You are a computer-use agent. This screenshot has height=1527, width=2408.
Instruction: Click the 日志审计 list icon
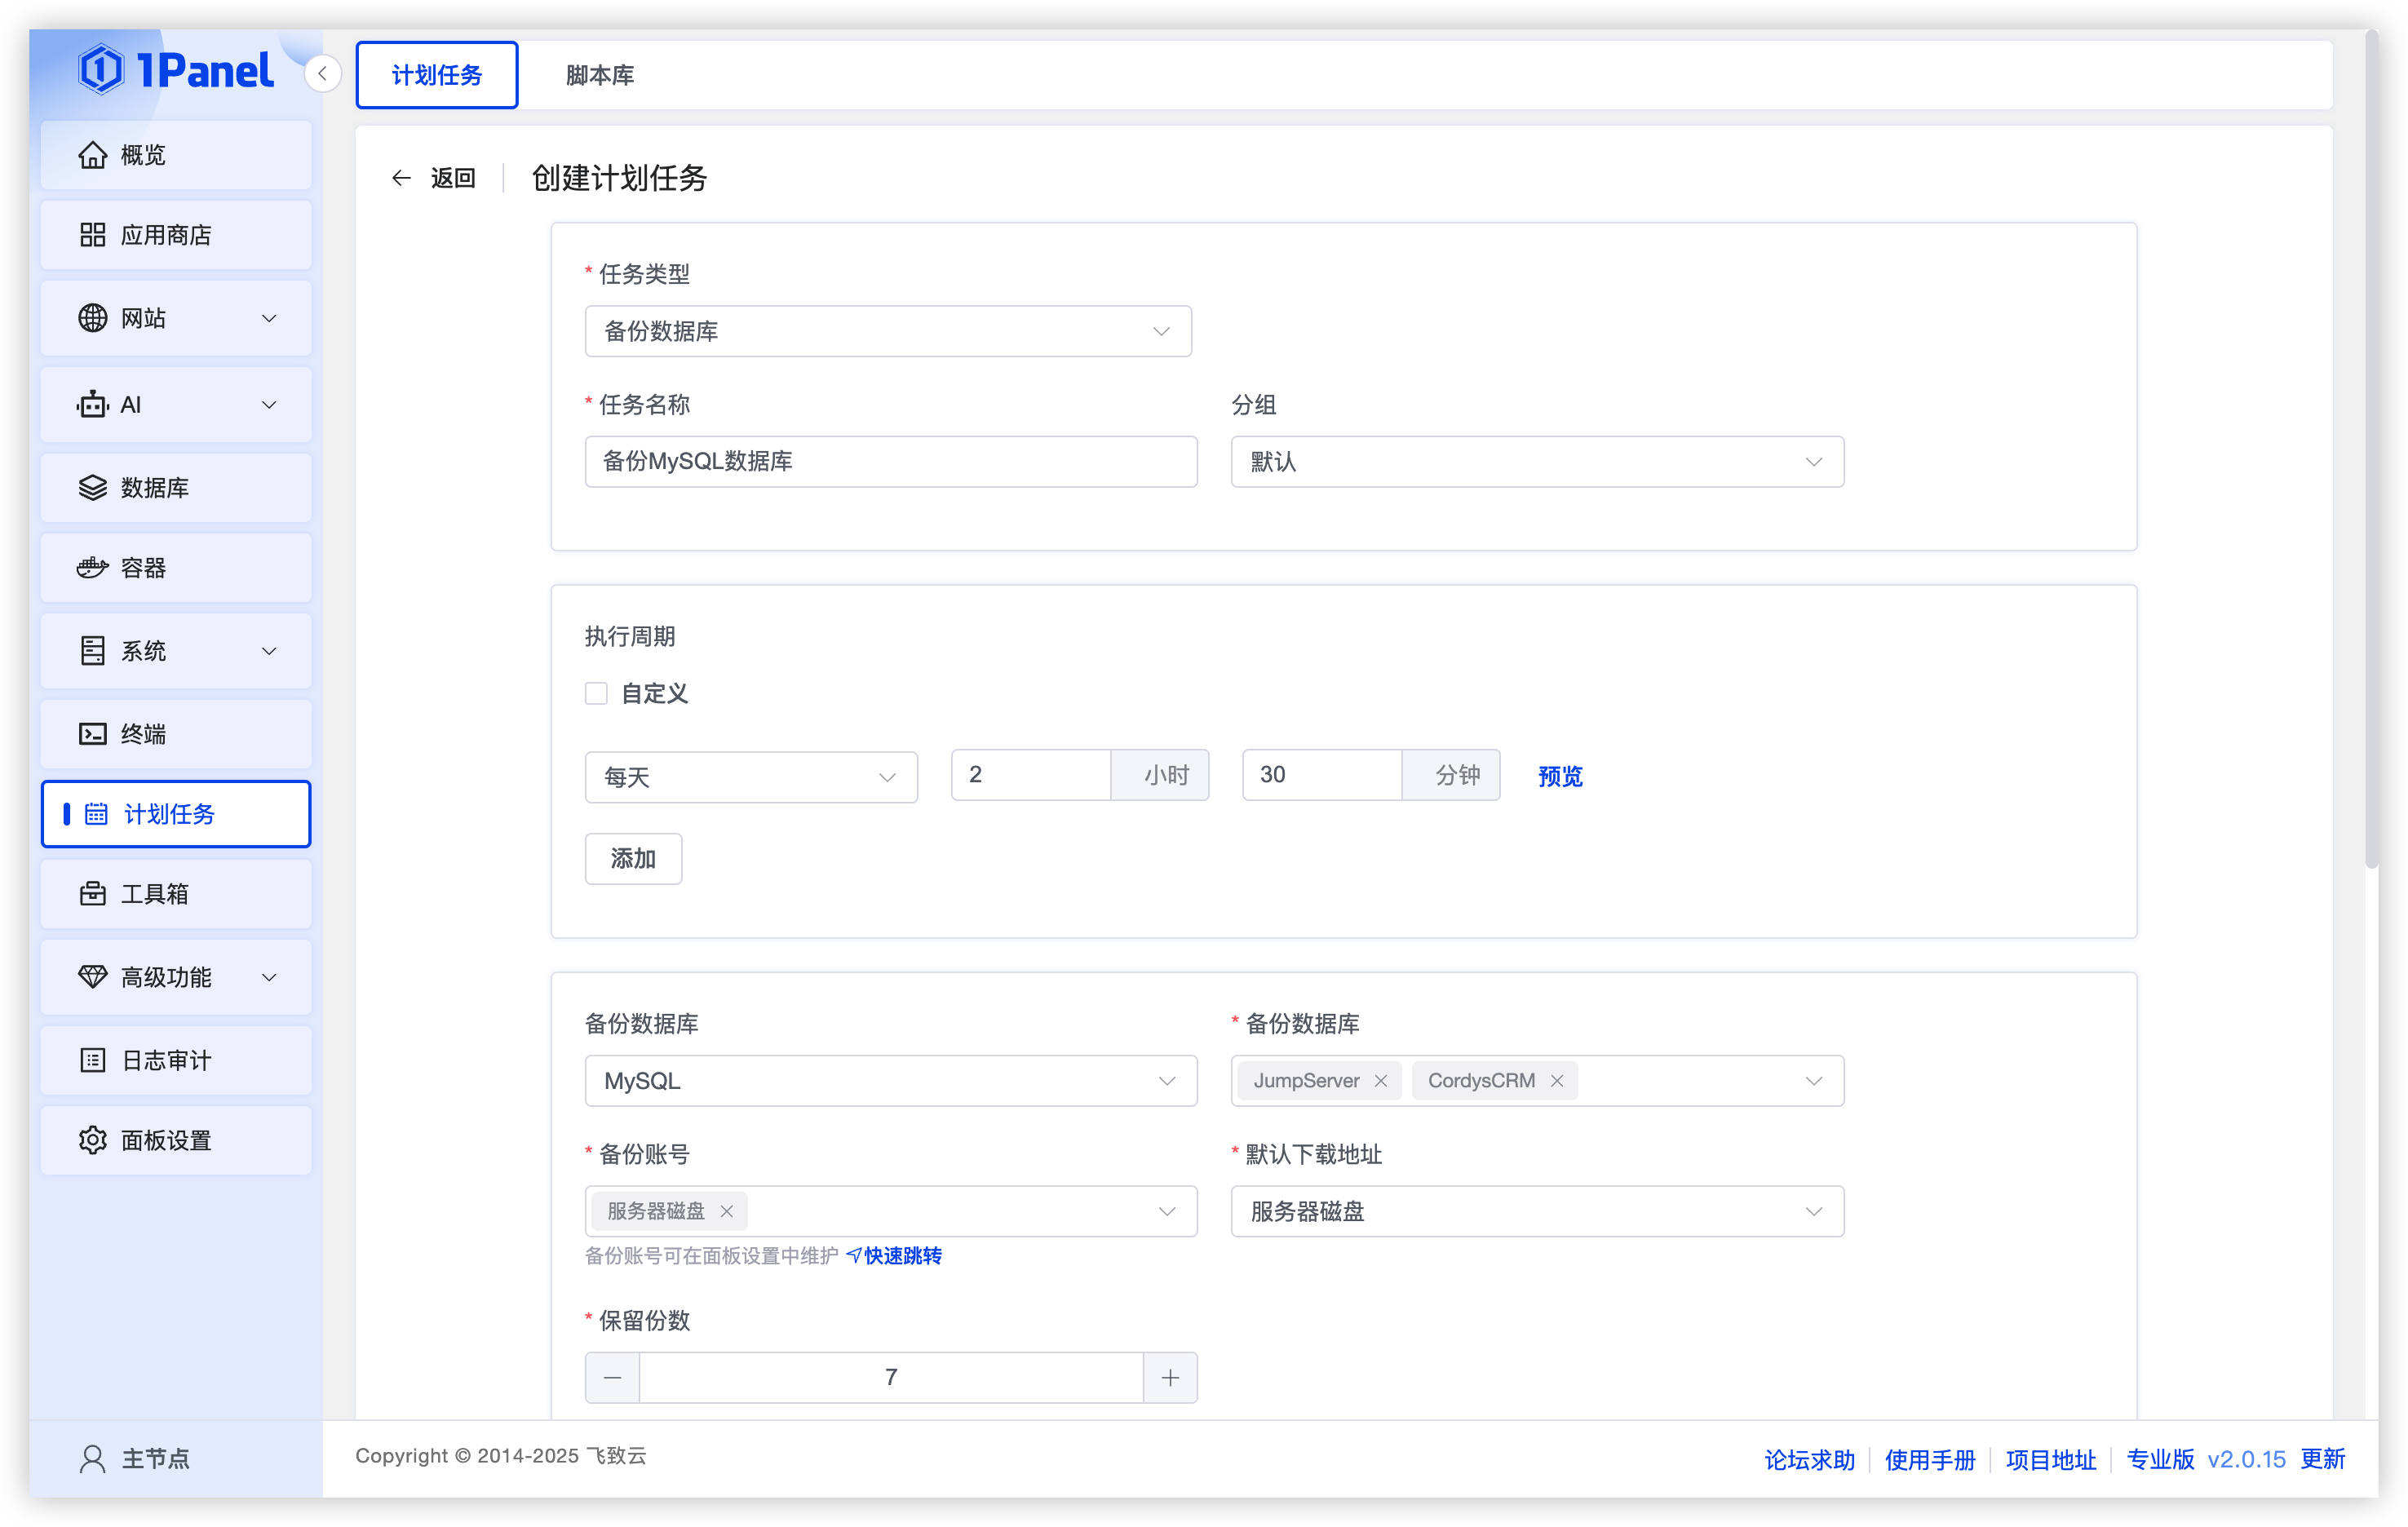pos(92,1060)
